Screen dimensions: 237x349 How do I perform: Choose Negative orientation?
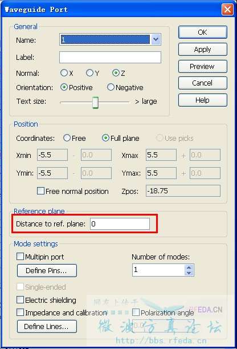[111, 87]
